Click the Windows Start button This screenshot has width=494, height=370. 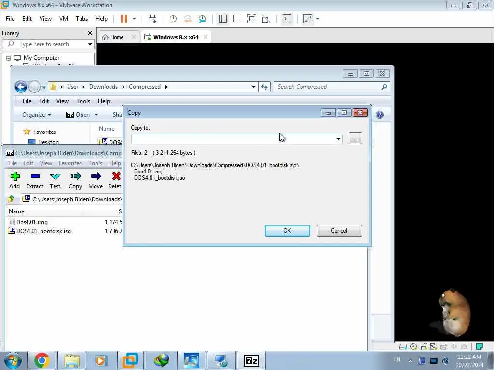13,360
